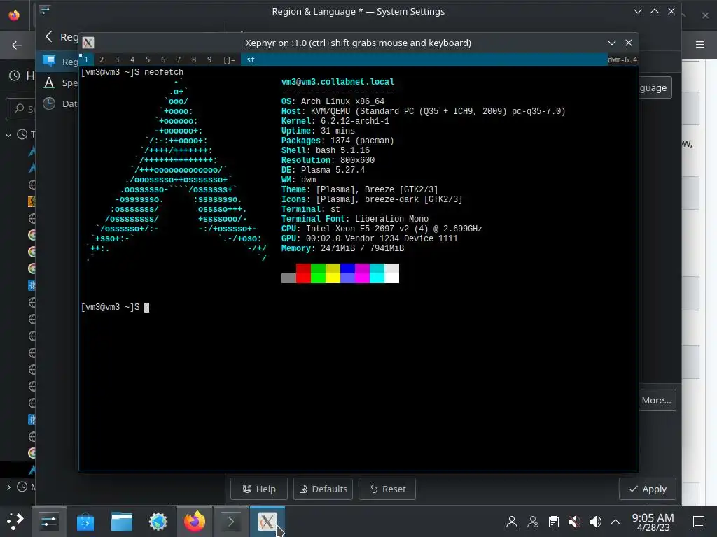Viewport: 717px width, 537px height.
Task: Click the Help button in System Settings
Action: [259, 489]
